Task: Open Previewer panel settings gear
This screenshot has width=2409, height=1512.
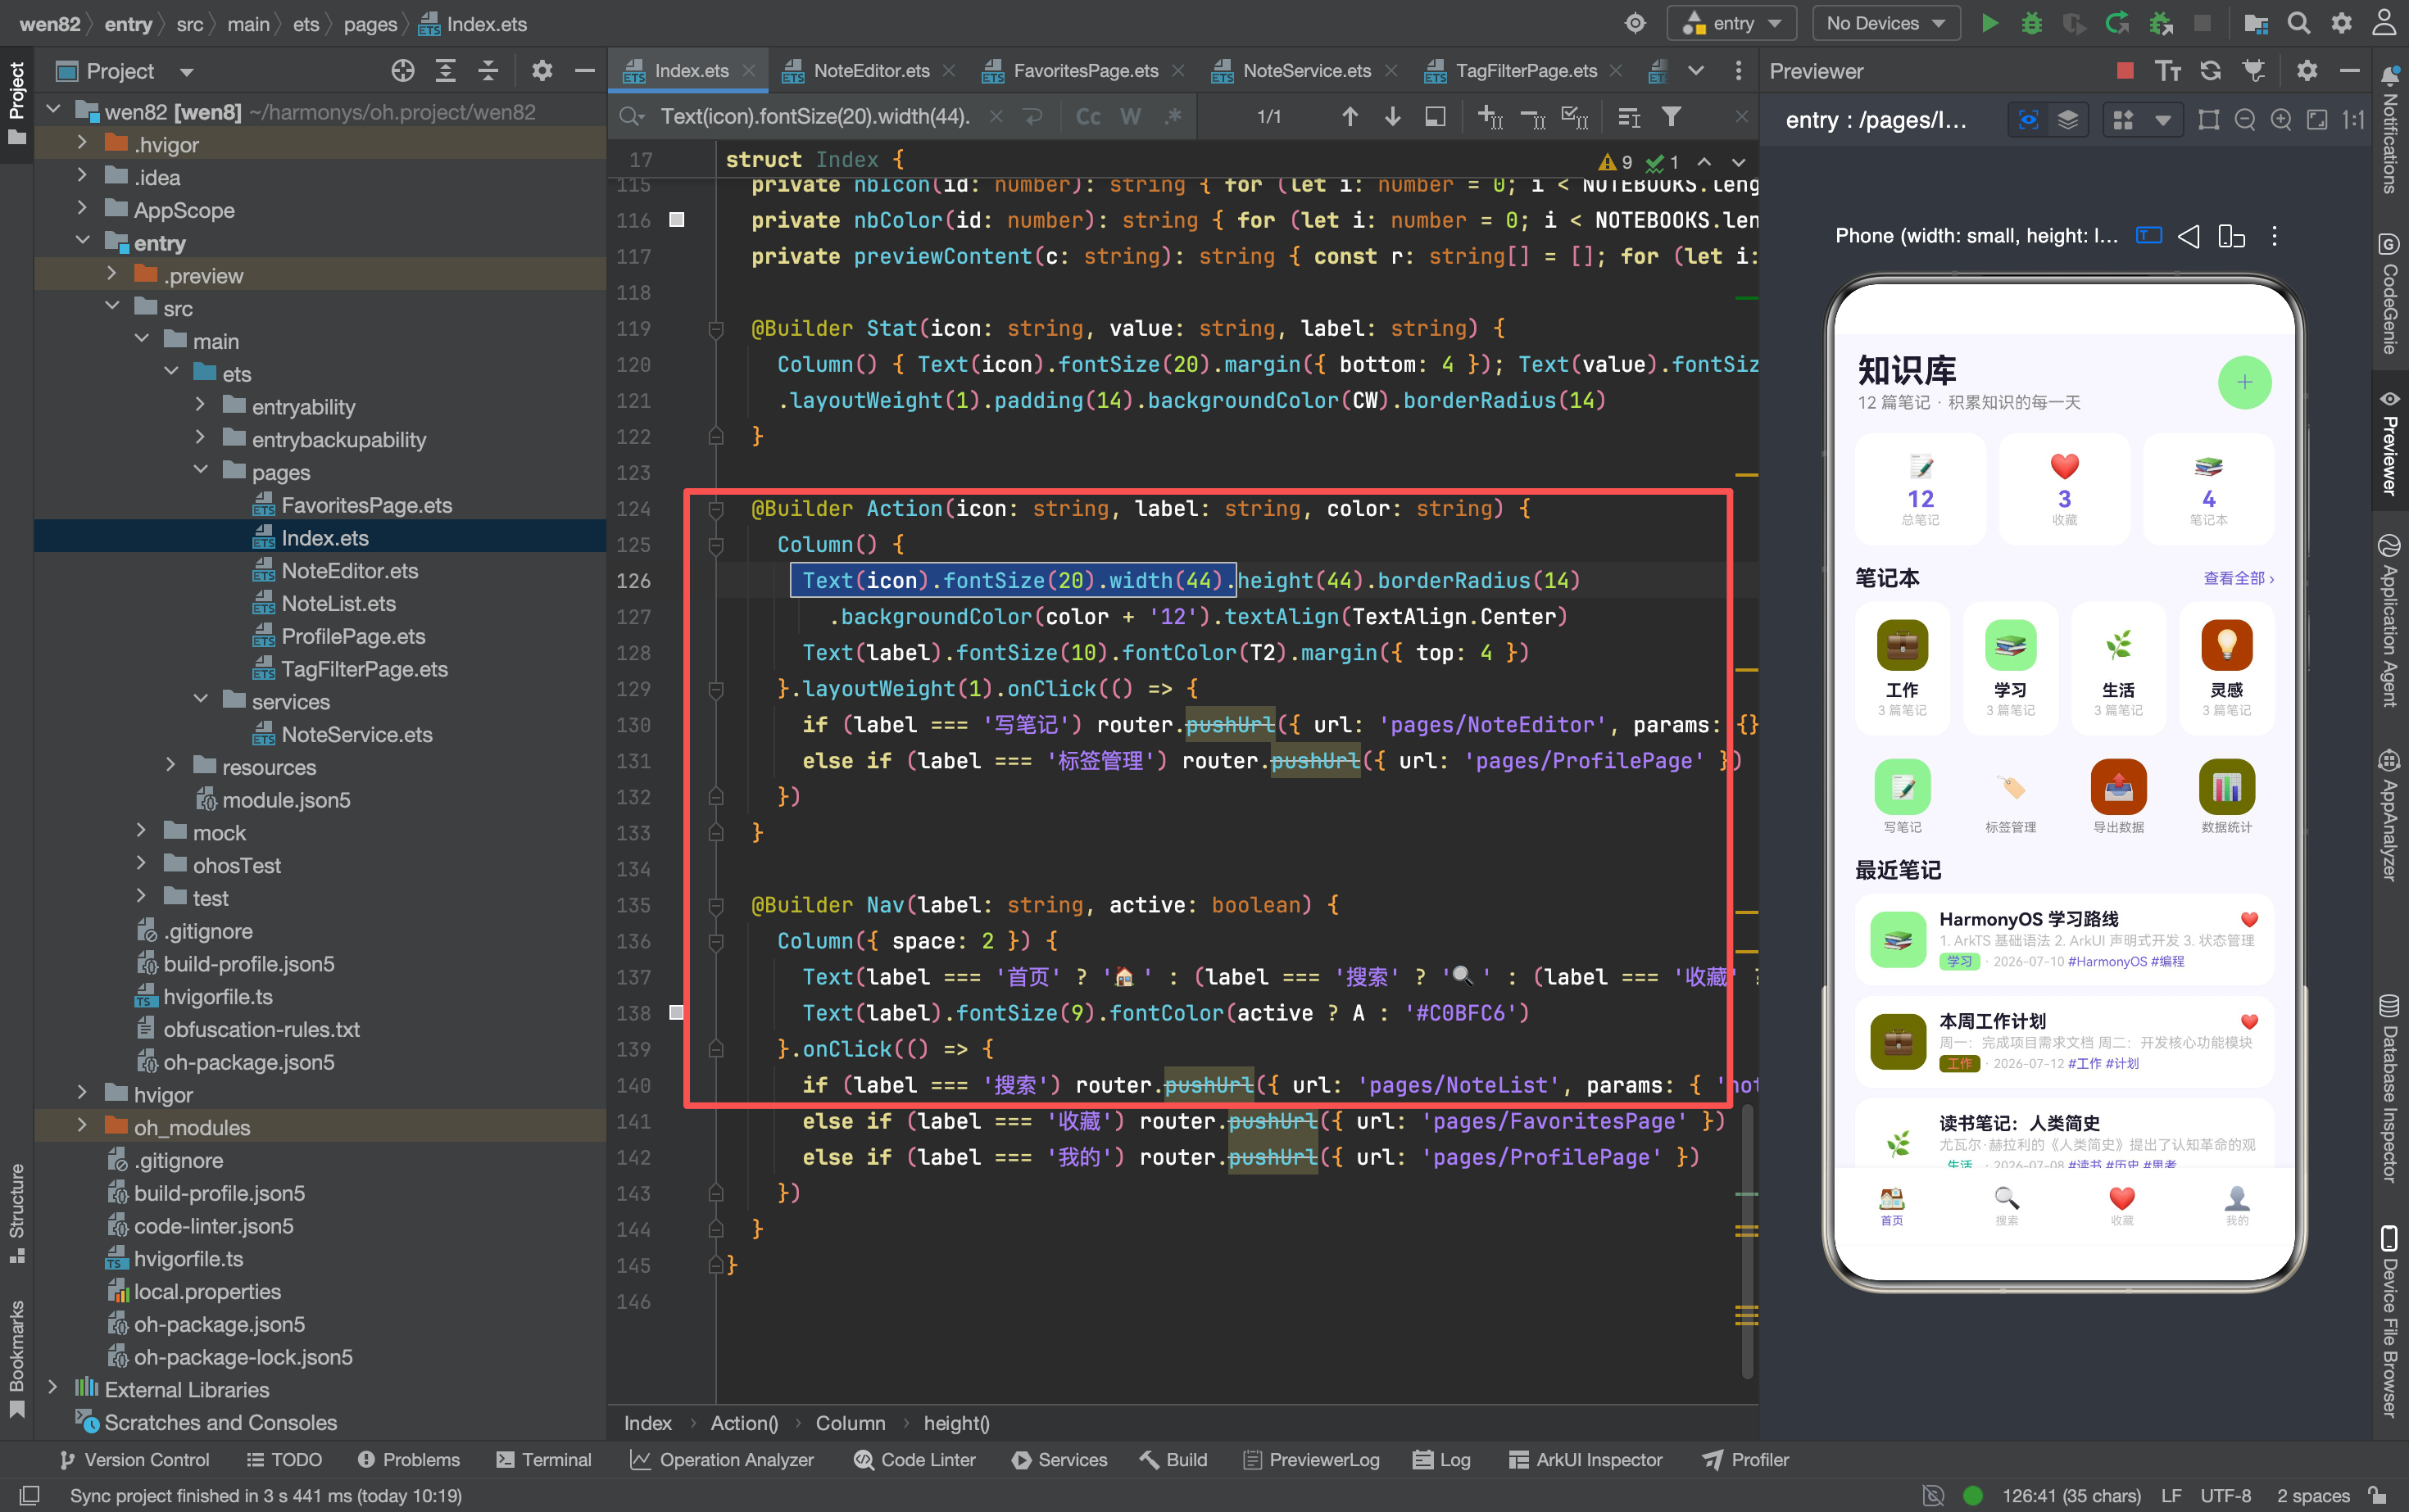Action: click(x=2307, y=70)
